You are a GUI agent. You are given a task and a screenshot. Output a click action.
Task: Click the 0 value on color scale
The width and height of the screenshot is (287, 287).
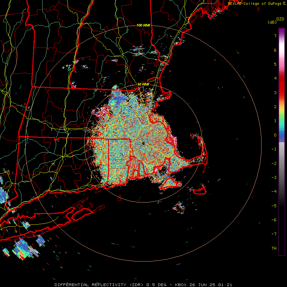click(x=275, y=135)
